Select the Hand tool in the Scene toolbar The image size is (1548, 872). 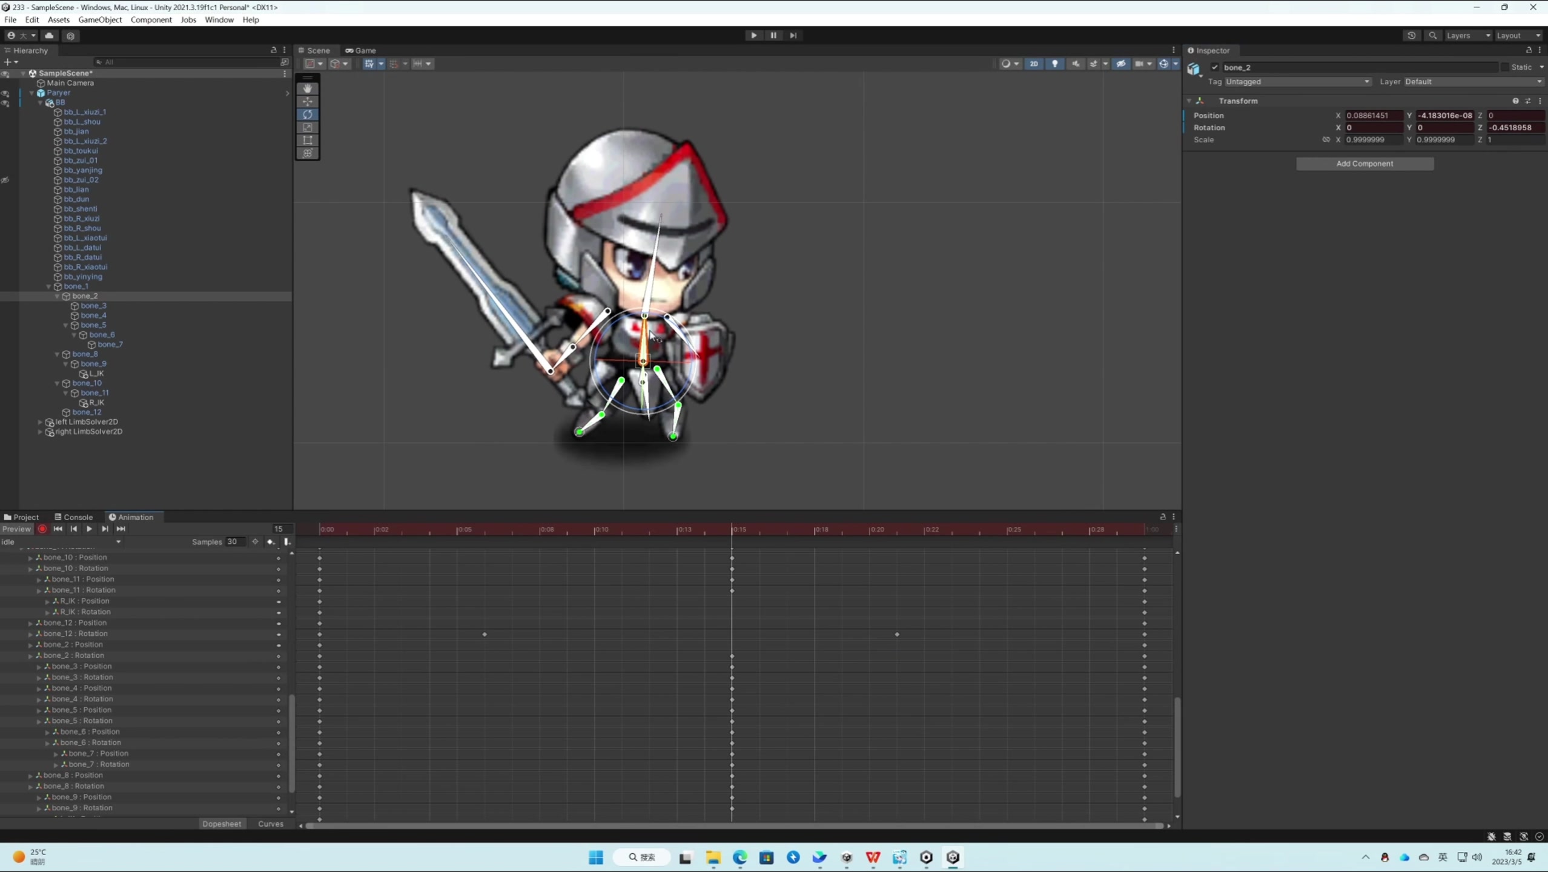[308, 88]
